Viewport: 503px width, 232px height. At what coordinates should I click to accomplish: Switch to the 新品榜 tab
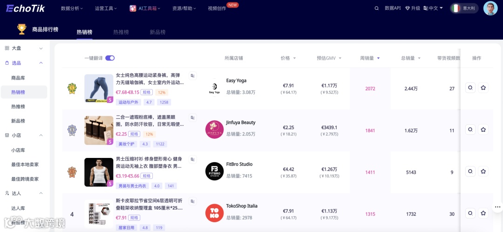click(x=157, y=32)
